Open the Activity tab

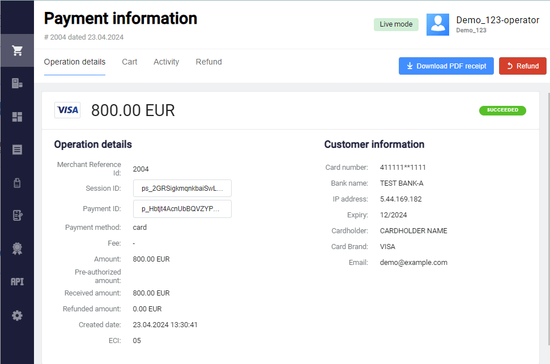click(x=166, y=62)
